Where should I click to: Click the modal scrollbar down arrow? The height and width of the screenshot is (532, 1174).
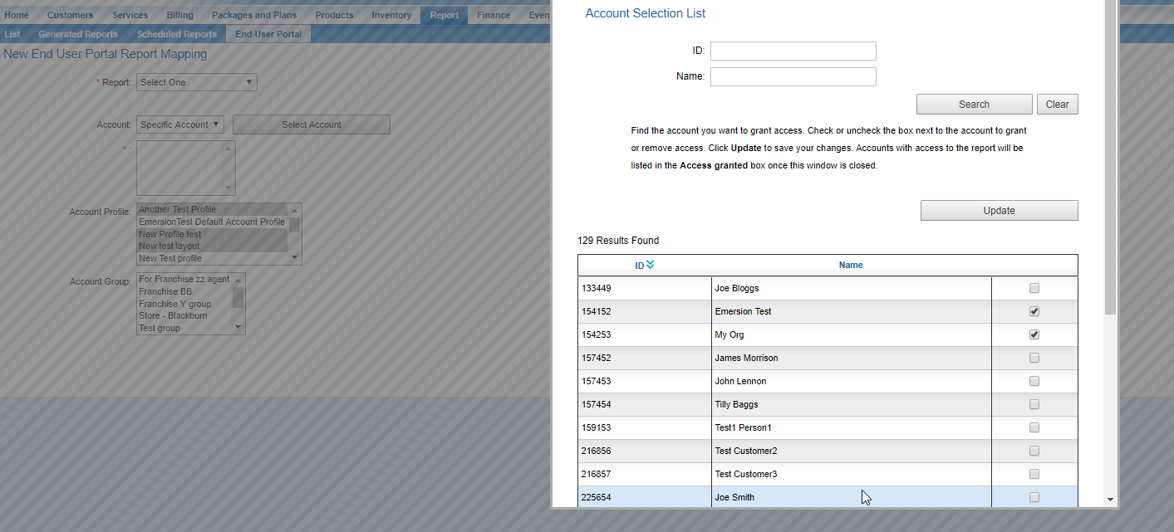(x=1110, y=499)
